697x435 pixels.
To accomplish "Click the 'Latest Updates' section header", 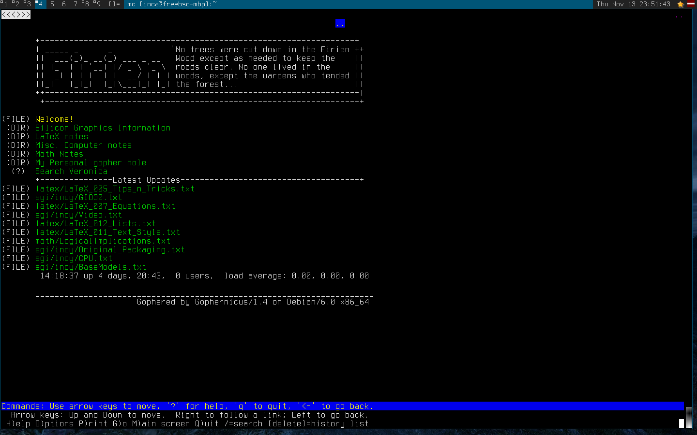I will click(146, 180).
